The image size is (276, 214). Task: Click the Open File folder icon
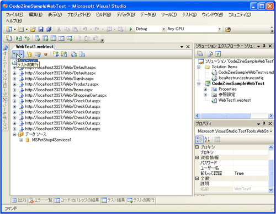click(33, 29)
